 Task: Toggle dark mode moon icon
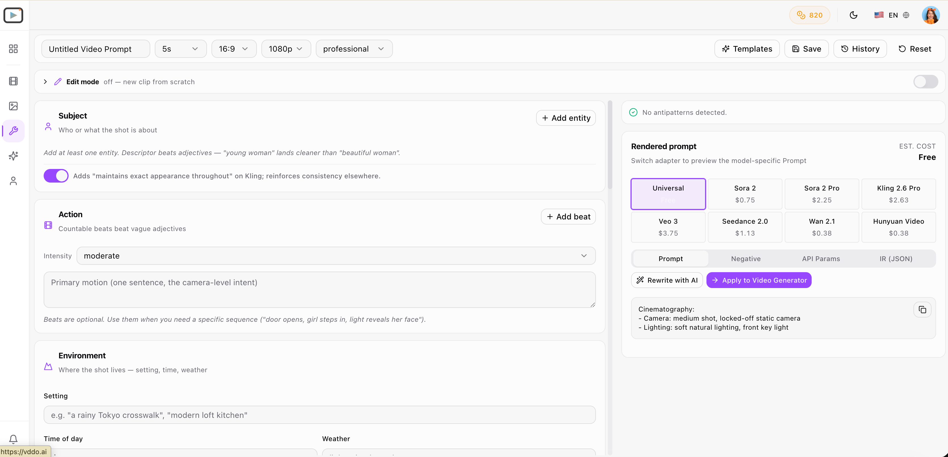click(853, 15)
